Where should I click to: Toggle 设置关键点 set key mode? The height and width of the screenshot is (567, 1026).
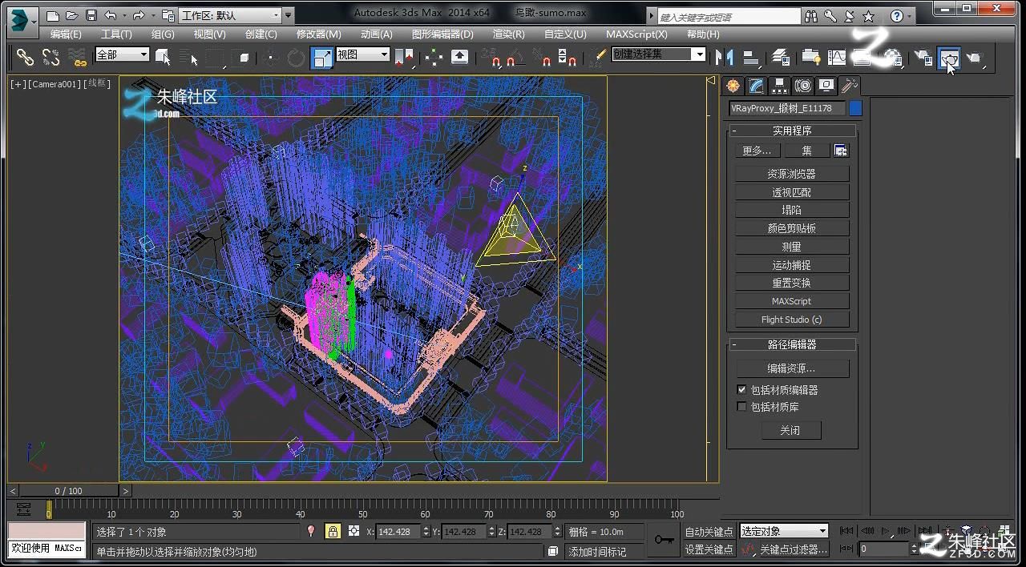pyautogui.click(x=709, y=549)
